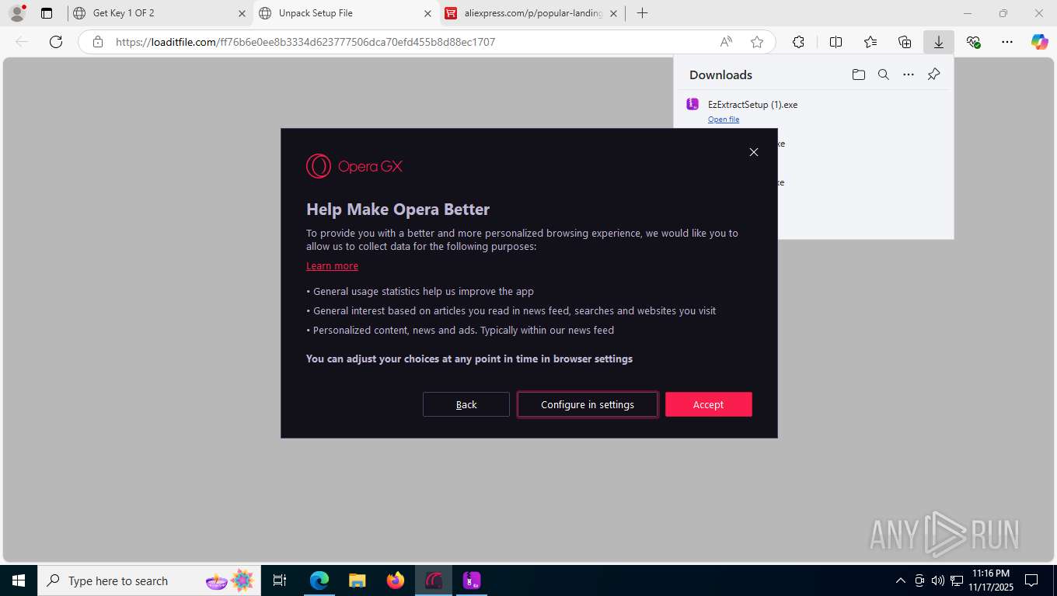Image resolution: width=1057 pixels, height=596 pixels.
Task: Pin the Downloads panel
Action: coord(933,74)
